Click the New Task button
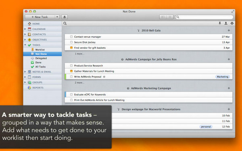242x151 pixels. (40, 17)
